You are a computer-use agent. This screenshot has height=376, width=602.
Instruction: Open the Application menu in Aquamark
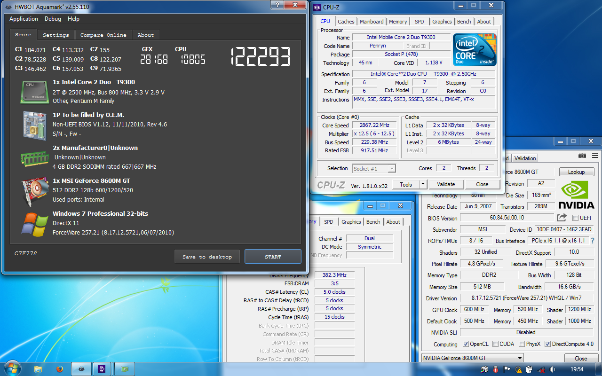[24, 19]
